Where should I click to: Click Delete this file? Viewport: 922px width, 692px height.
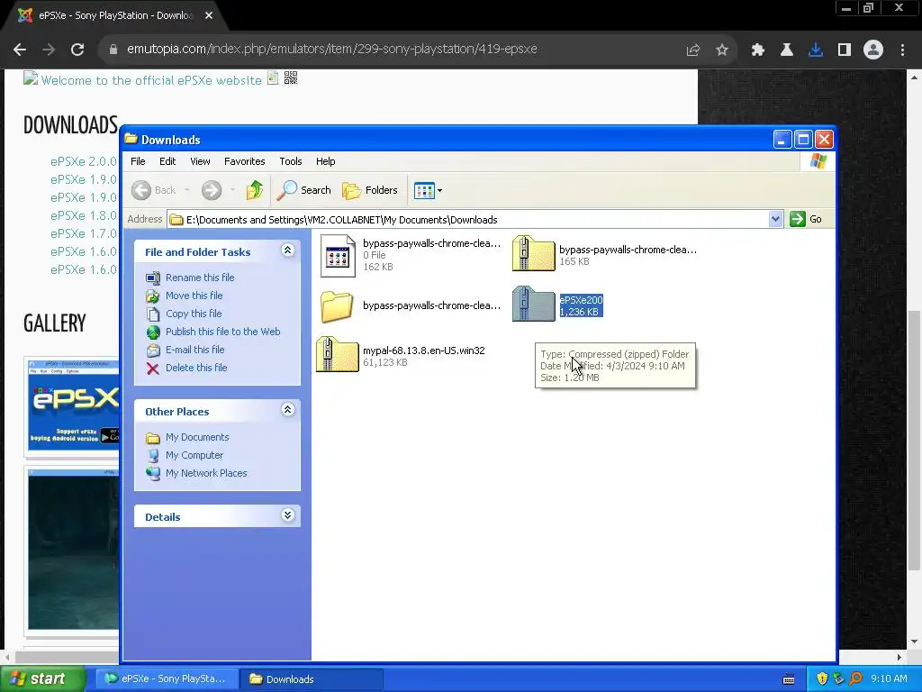click(196, 368)
